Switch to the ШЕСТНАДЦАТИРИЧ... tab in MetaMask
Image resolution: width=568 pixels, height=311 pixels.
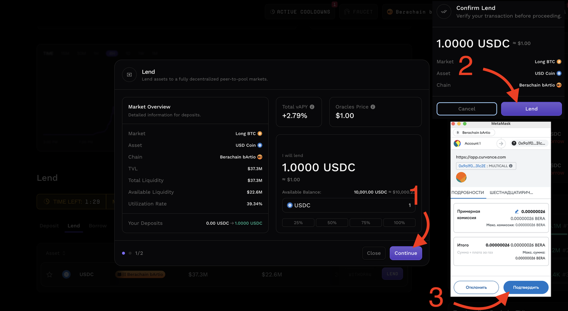(511, 193)
